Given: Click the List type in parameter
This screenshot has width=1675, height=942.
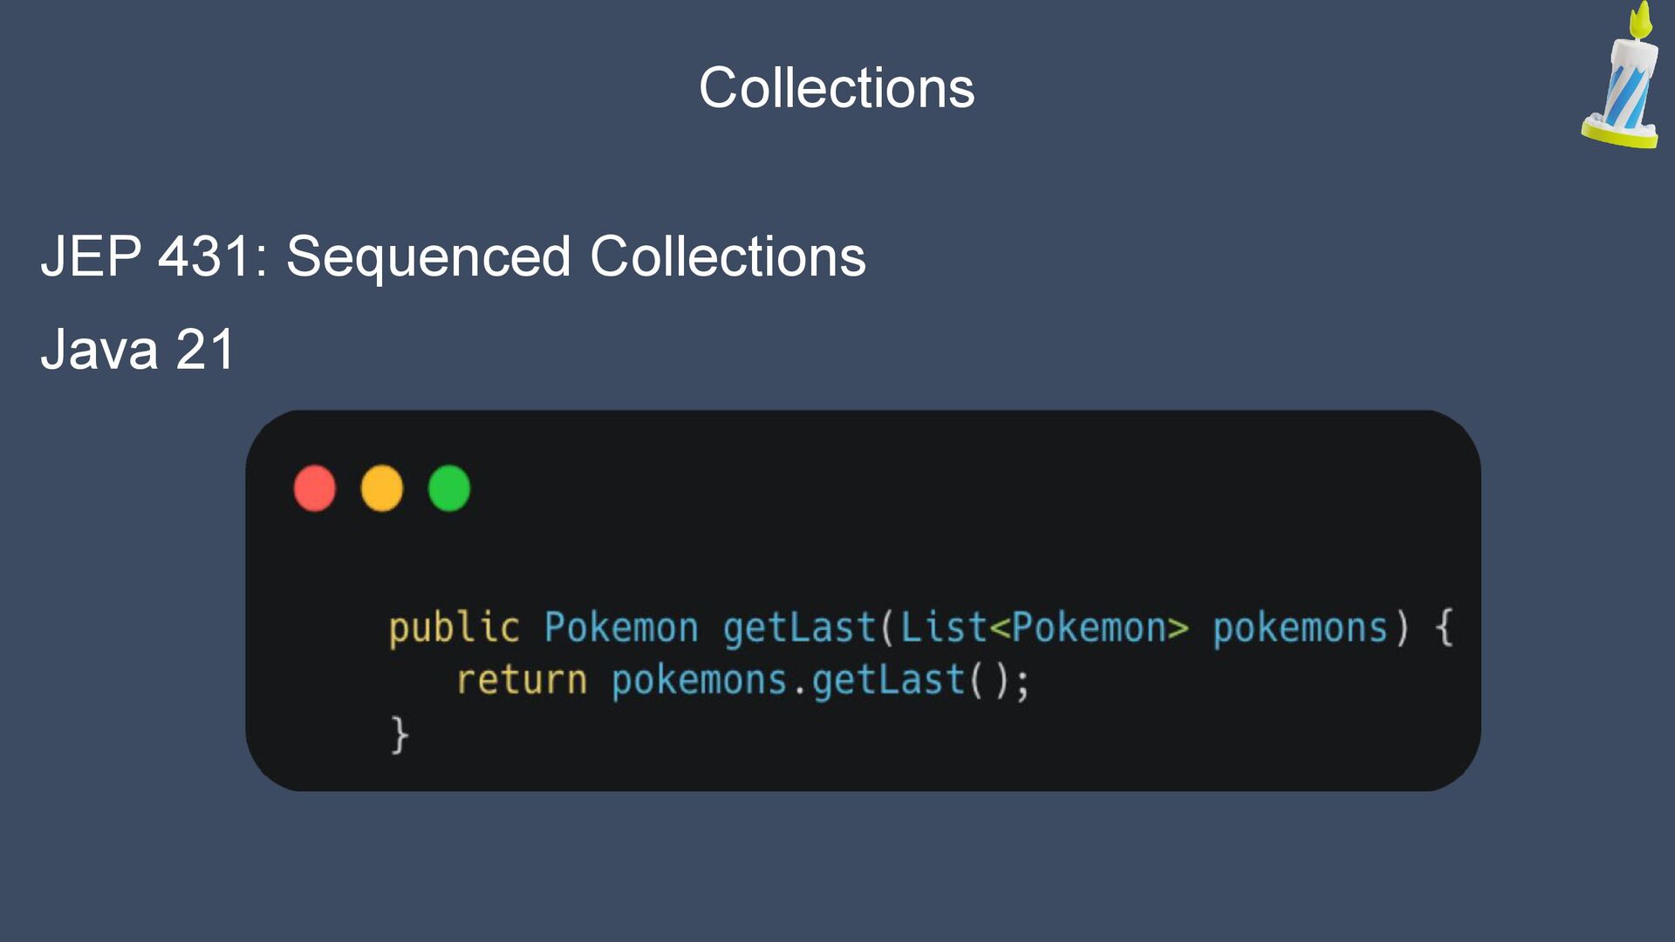Looking at the screenshot, I should click(x=943, y=627).
